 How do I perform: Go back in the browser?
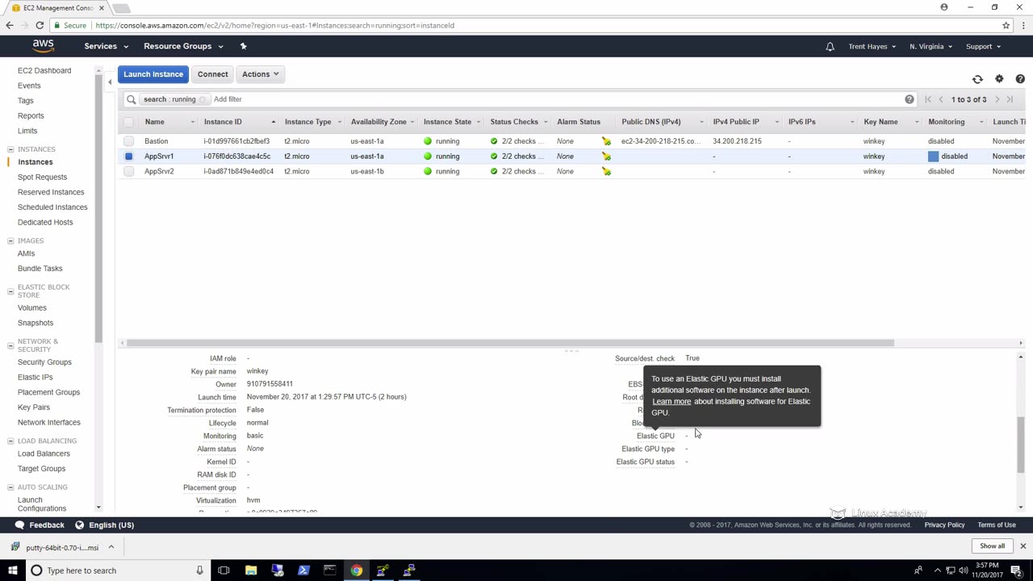point(10,25)
